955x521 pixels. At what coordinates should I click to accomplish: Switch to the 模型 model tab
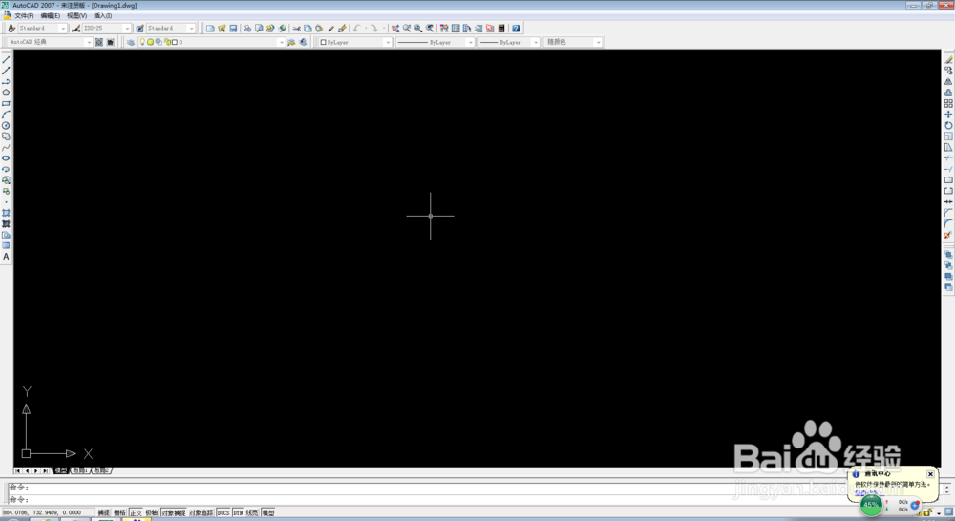click(x=61, y=470)
